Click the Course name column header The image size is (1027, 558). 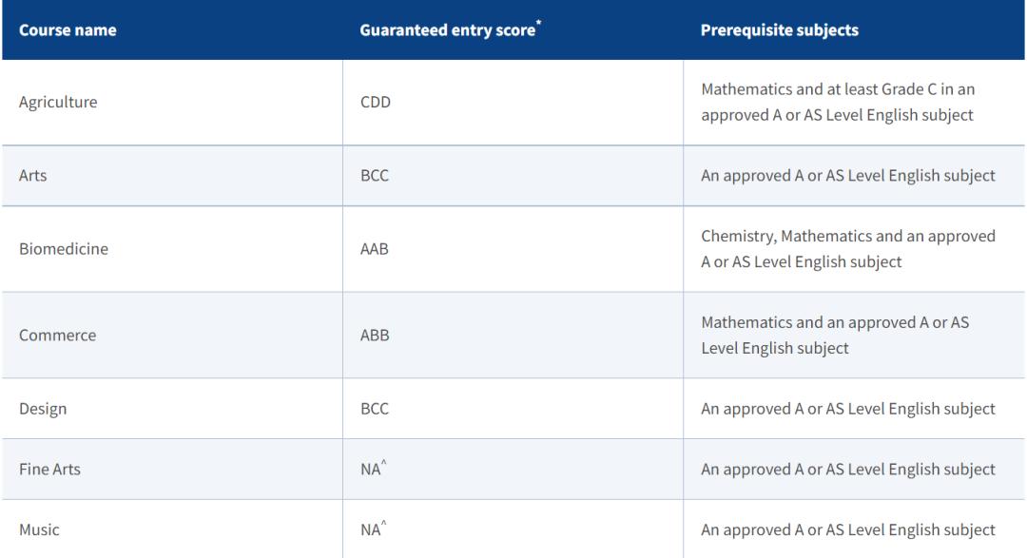[x=68, y=30]
